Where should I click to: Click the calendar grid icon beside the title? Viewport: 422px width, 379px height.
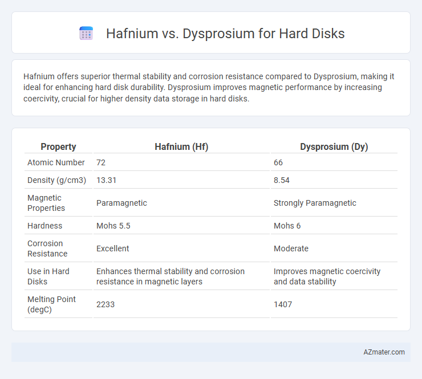pyautogui.click(x=86, y=34)
